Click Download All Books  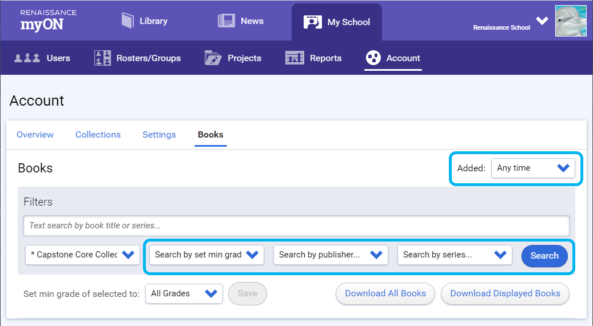point(385,293)
